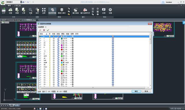
Task: Click the bottom small layer bulb icon beside 图层工具栏
Action: pos(69,14)
